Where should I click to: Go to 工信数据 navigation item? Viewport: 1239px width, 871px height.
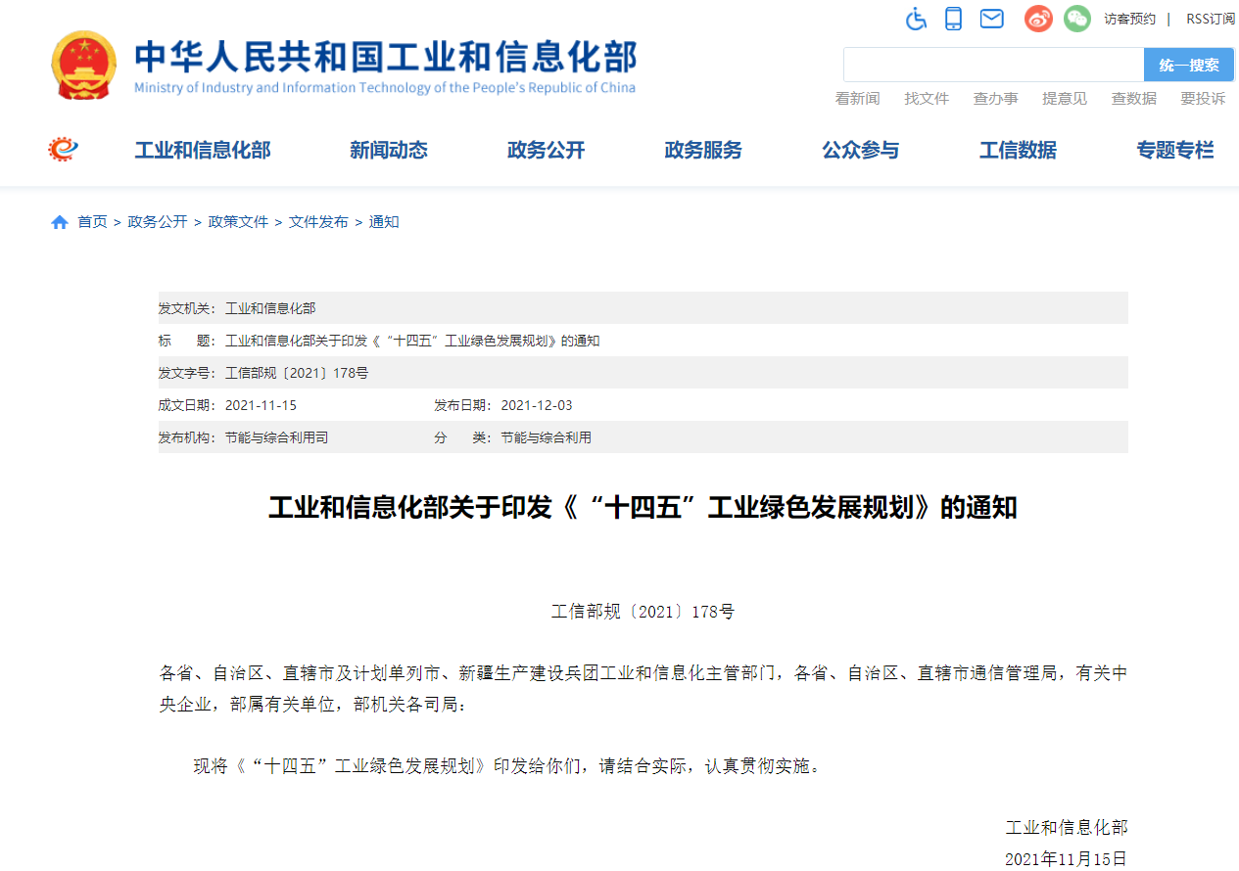(x=1018, y=150)
